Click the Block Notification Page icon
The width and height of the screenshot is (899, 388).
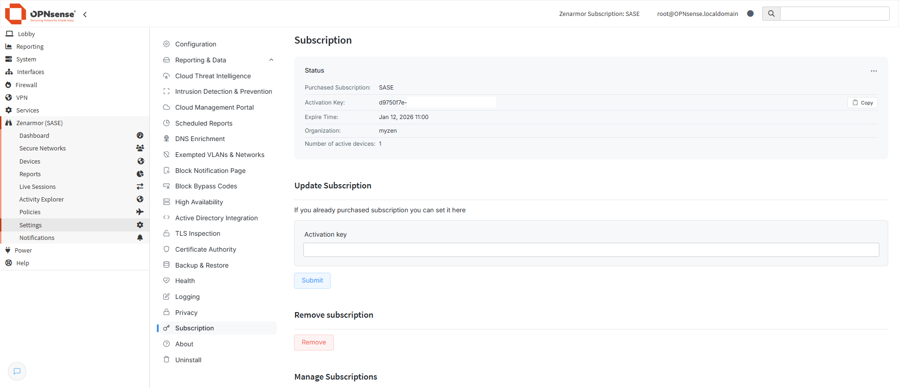[x=166, y=171]
